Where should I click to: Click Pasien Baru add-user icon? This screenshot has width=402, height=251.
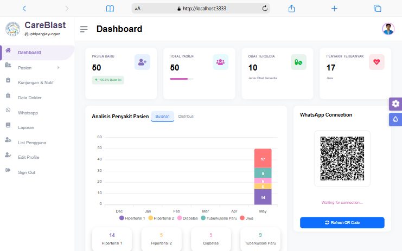pyautogui.click(x=142, y=62)
